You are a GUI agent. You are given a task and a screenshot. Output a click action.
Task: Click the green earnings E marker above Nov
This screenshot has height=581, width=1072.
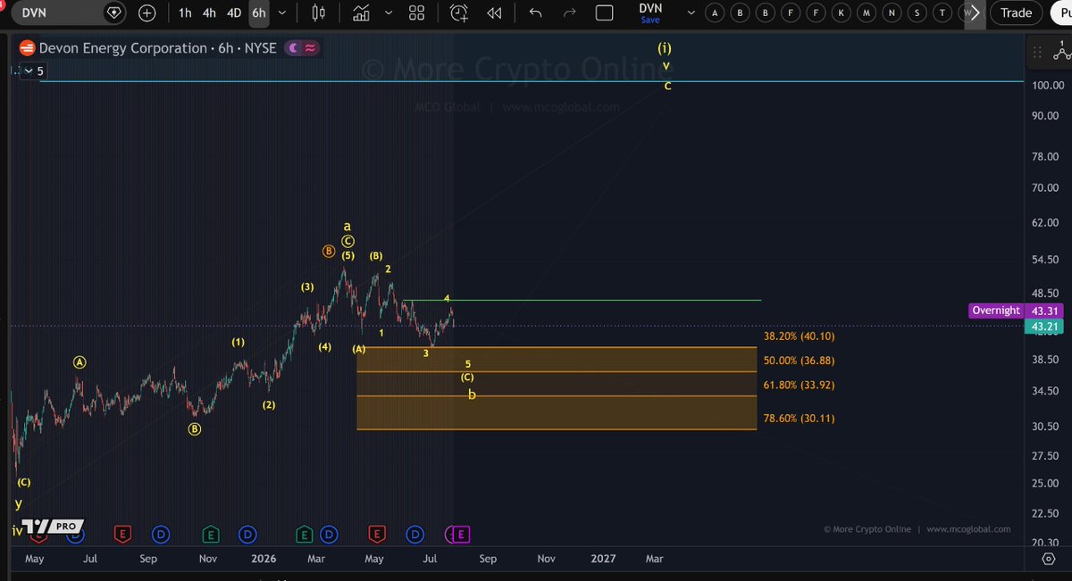(211, 535)
